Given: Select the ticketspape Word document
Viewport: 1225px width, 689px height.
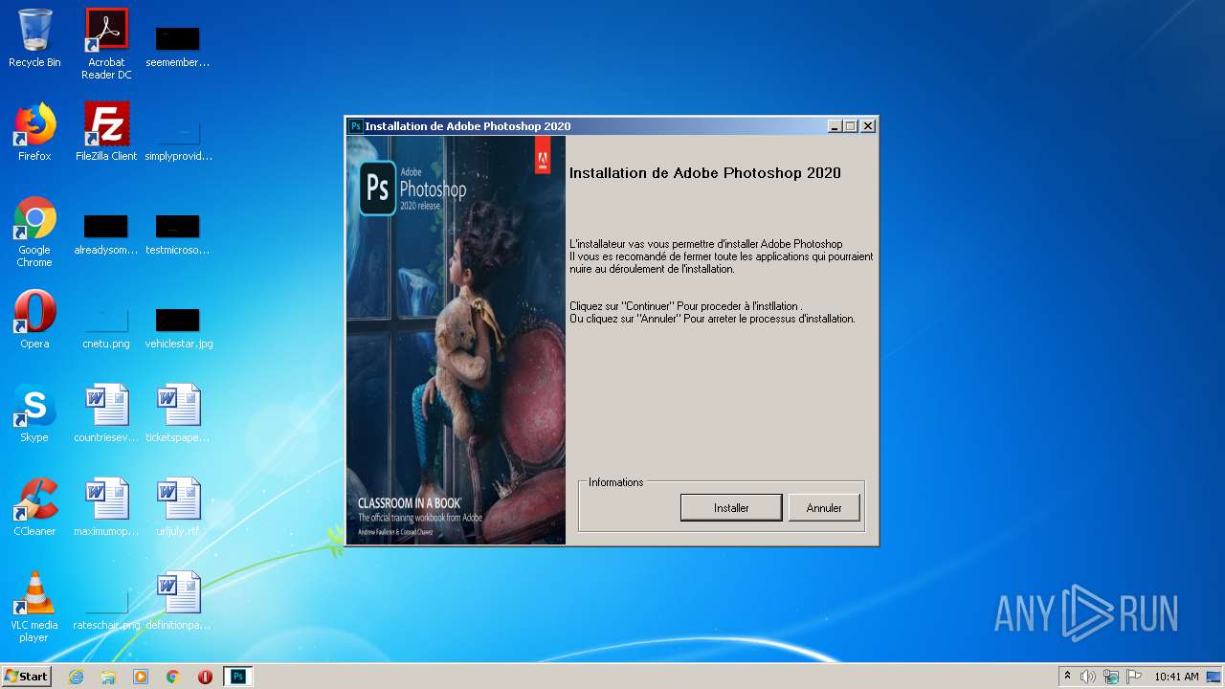Looking at the screenshot, I should coord(178,413).
